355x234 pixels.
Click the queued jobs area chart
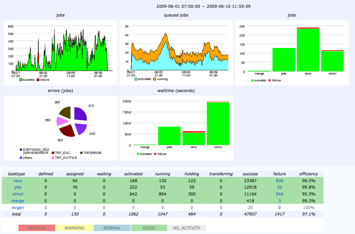pyautogui.click(x=176, y=53)
